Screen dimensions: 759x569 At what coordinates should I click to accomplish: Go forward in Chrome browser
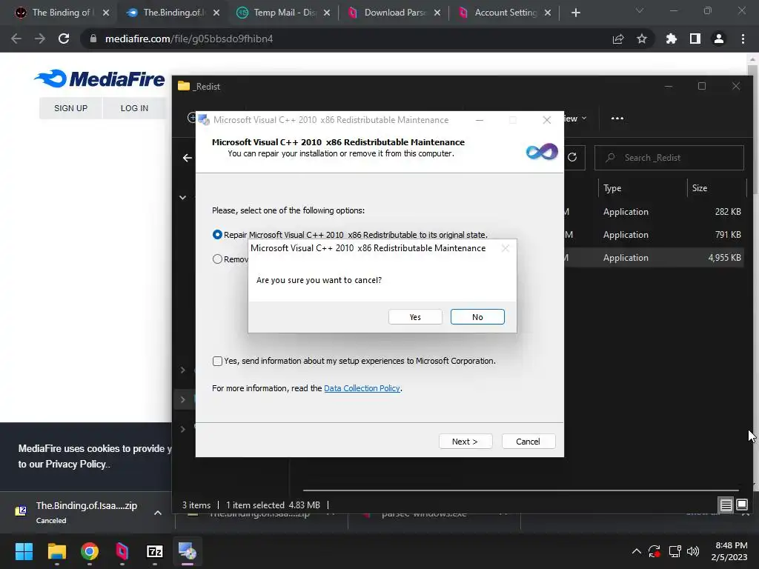coord(40,39)
